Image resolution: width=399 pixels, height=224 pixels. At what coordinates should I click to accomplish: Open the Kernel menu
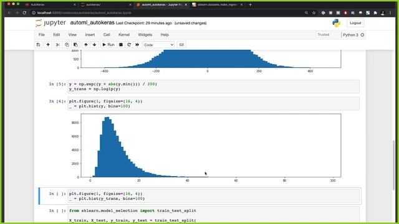(124, 35)
